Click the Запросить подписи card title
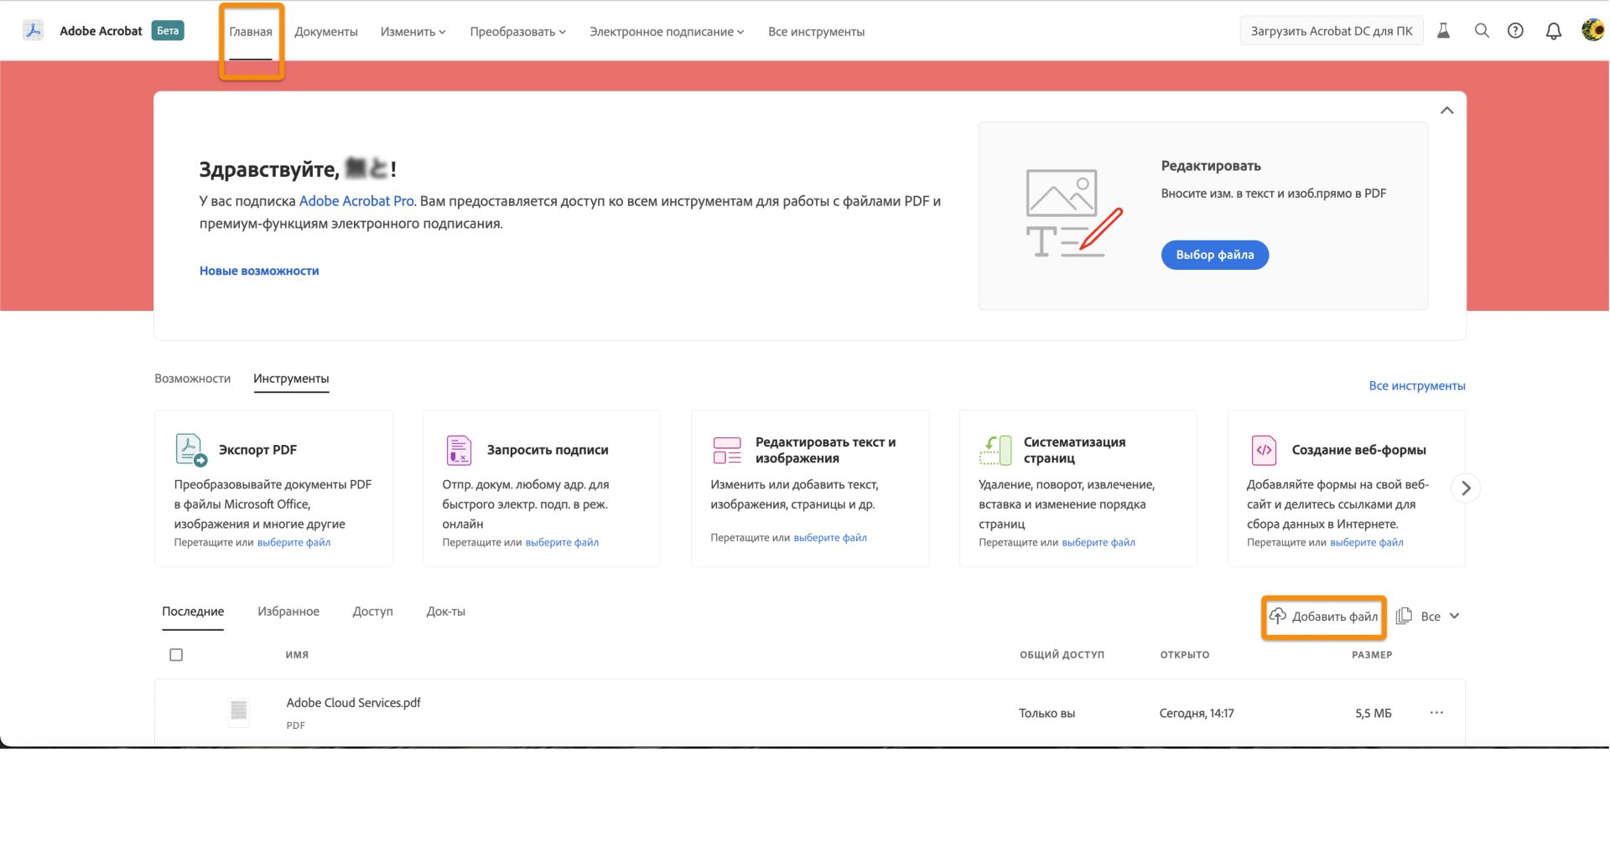The image size is (1610, 847). (548, 450)
